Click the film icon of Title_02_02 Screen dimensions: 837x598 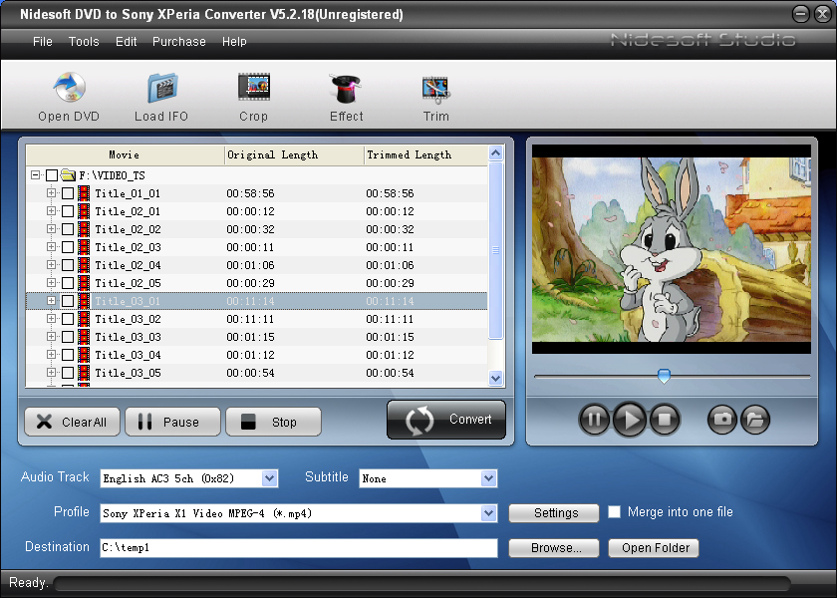pos(84,229)
